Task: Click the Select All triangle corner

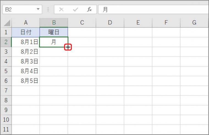Action: 7,23
